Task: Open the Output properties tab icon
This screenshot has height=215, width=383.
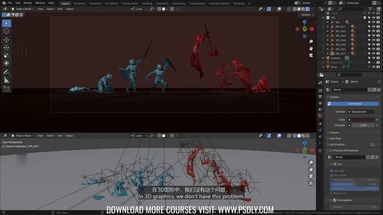Action: tap(320, 97)
